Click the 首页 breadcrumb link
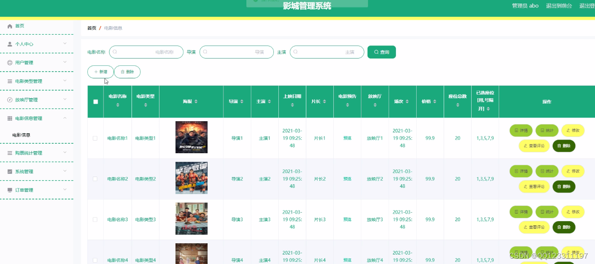Screen dimensions: 595x264 (91, 28)
